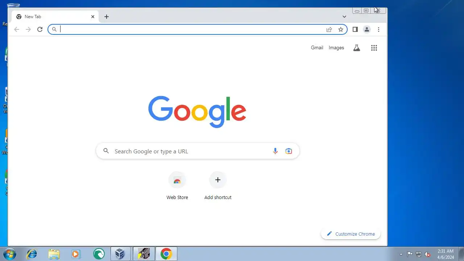Open Windows Explorer folder in taskbar
The width and height of the screenshot is (464, 261).
54,254
